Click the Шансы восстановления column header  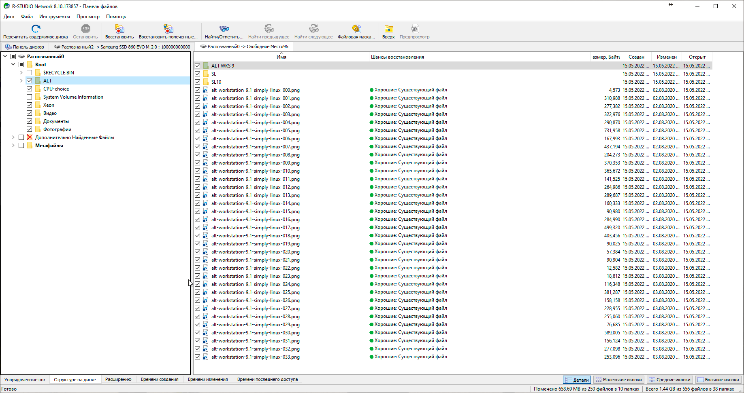pyautogui.click(x=480, y=57)
